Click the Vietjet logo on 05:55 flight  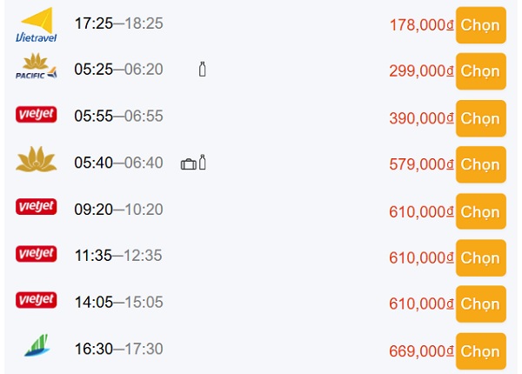[37, 115]
